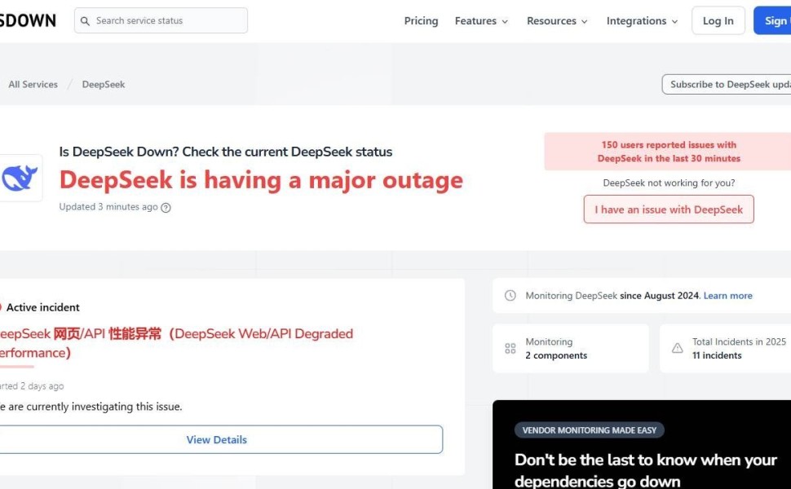Viewport: 791px width, 489px height.
Task: Expand the Features menu
Action: point(481,20)
